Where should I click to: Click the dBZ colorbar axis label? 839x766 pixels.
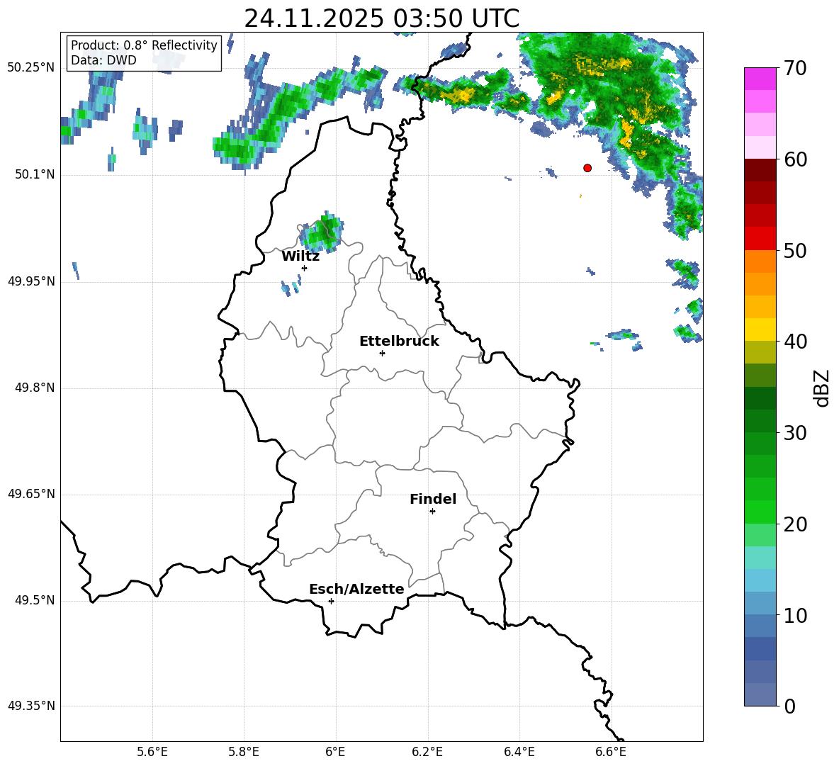(x=821, y=388)
